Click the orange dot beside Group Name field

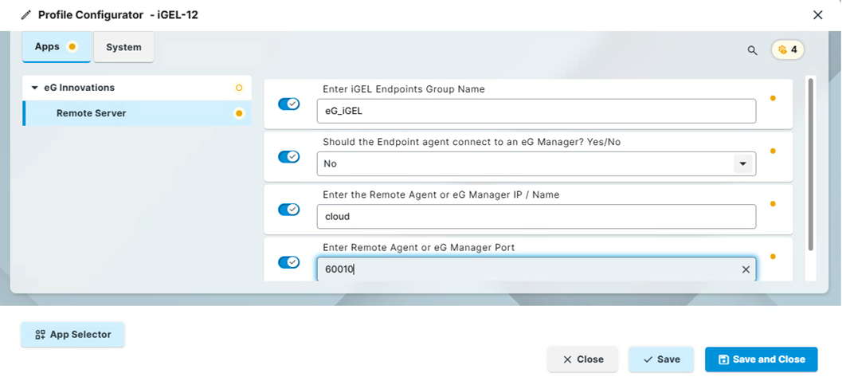(773, 98)
